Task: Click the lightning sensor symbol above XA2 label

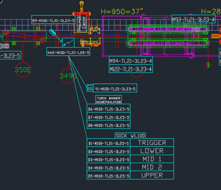Action: click(x=68, y=43)
